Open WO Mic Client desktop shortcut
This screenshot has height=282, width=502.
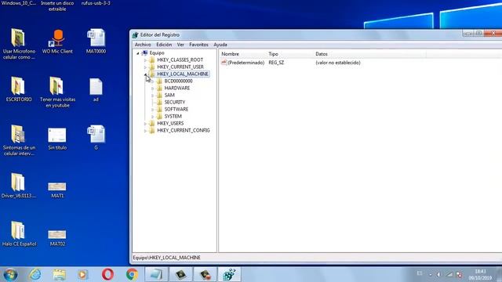point(57,42)
